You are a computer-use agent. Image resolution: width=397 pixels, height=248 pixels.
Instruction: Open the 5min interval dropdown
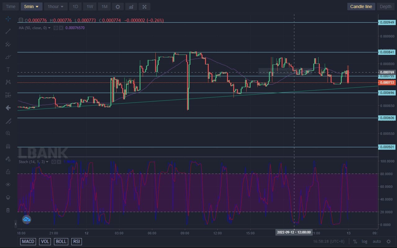tap(32, 7)
